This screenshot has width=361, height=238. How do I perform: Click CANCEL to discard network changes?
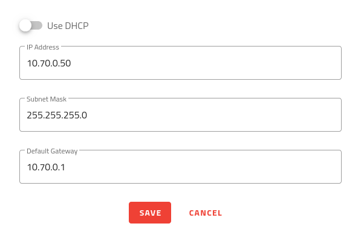[x=206, y=213]
